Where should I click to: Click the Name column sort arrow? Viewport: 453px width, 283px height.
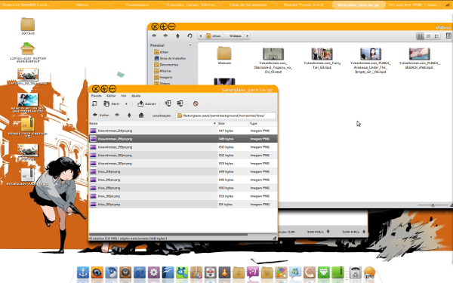[x=214, y=123]
